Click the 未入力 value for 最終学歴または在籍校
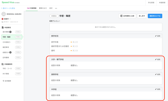Screen dimensions: 168x101 click(x=75, y=46)
